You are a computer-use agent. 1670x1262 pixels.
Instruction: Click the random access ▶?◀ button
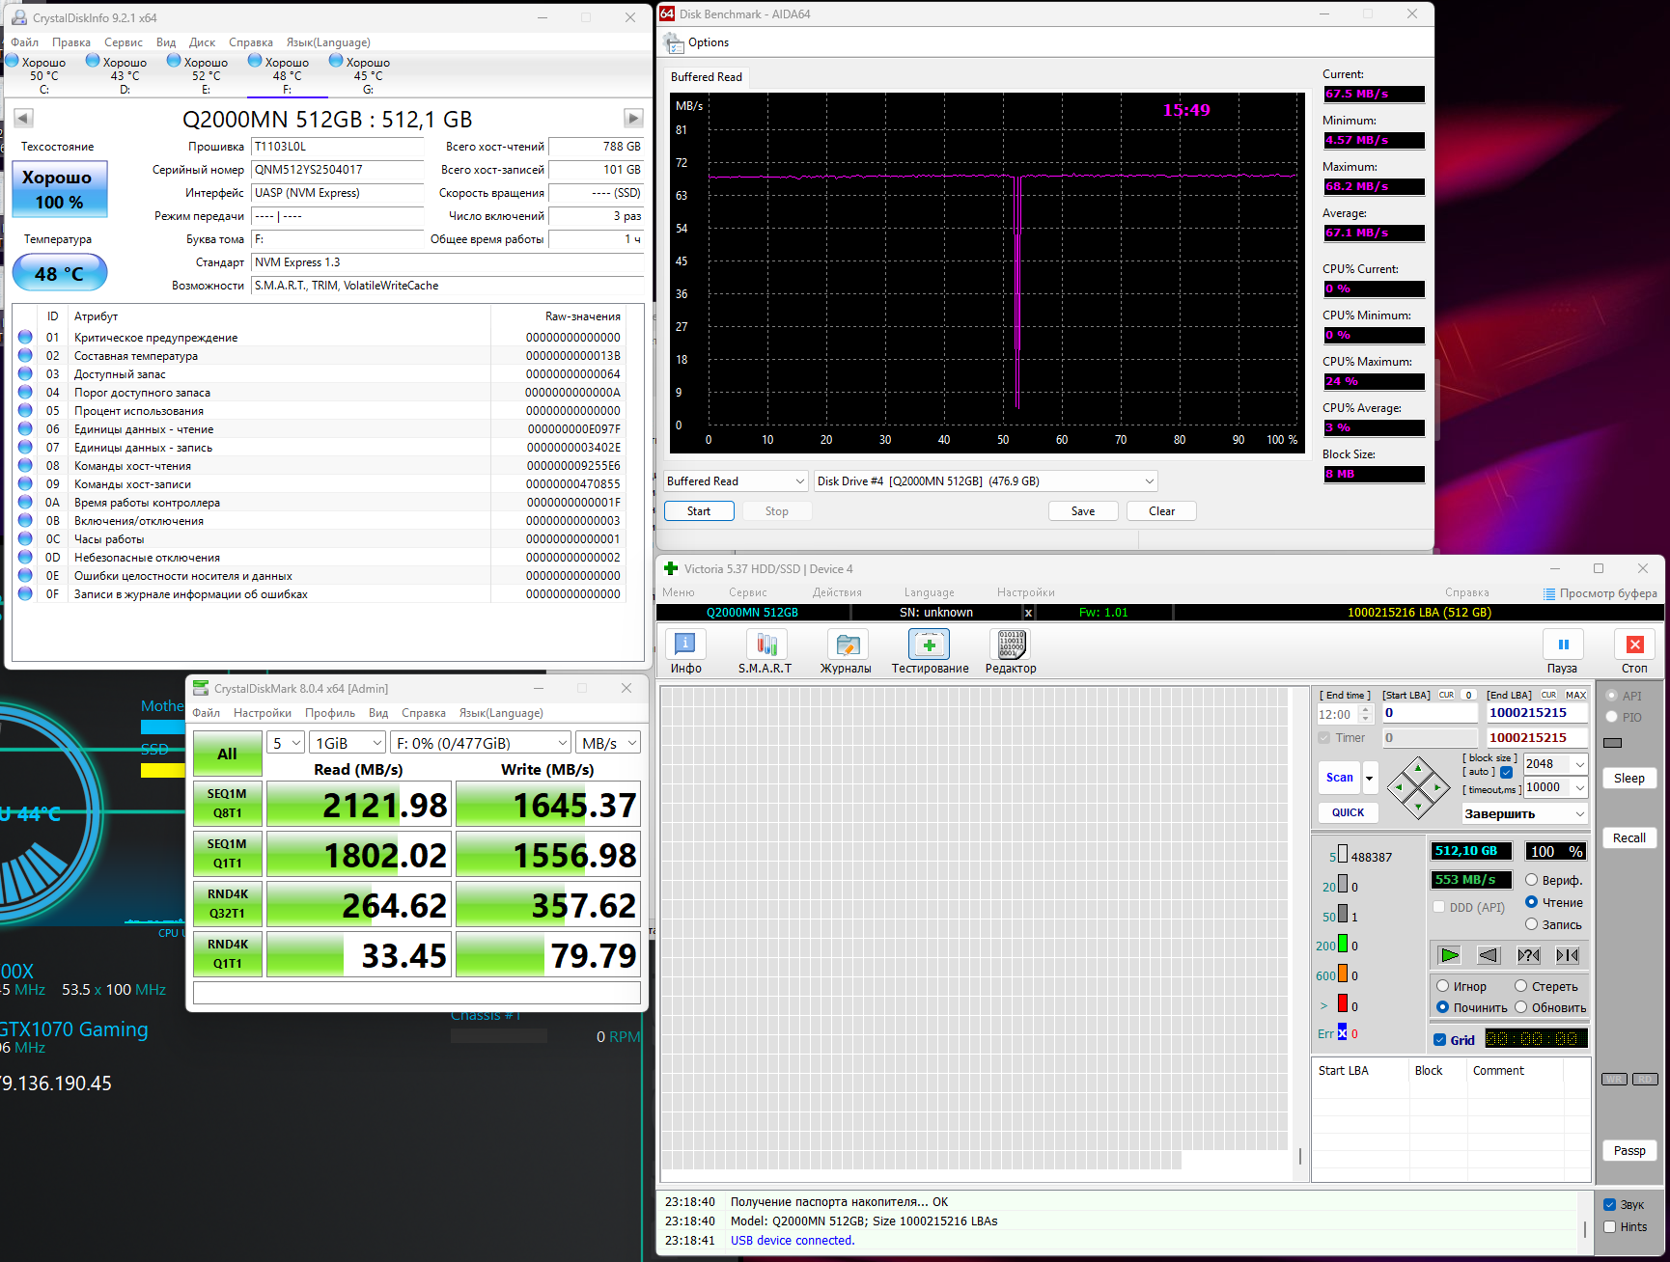pos(1529,955)
